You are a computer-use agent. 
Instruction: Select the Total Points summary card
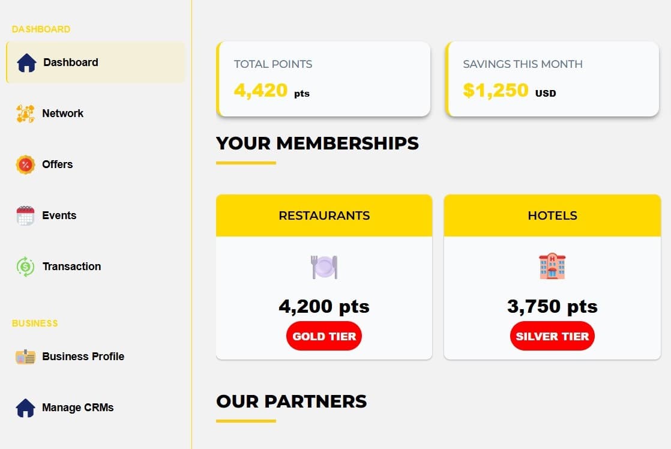[324, 79]
